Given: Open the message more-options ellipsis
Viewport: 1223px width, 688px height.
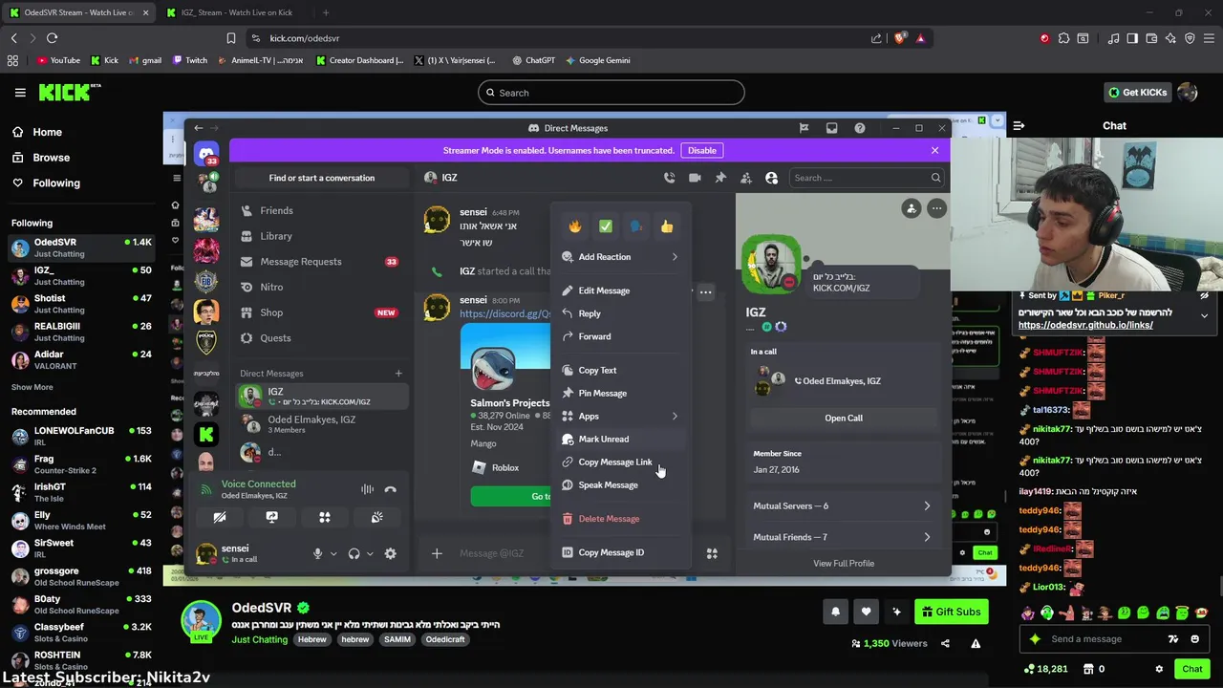Looking at the screenshot, I should pyautogui.click(x=705, y=292).
